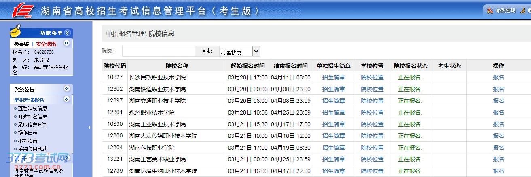The width and height of the screenshot is (531, 177).
Task: Open 招生简章 for 长沙民政职业技术学院
Action: pos(333,77)
